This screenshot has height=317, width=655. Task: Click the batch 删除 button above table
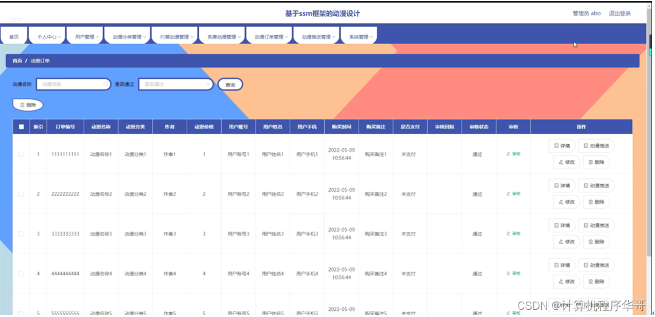point(28,105)
